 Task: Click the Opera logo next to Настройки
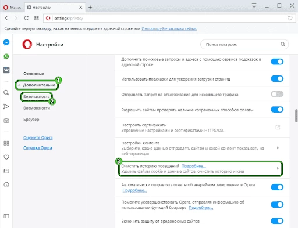tap(27, 44)
